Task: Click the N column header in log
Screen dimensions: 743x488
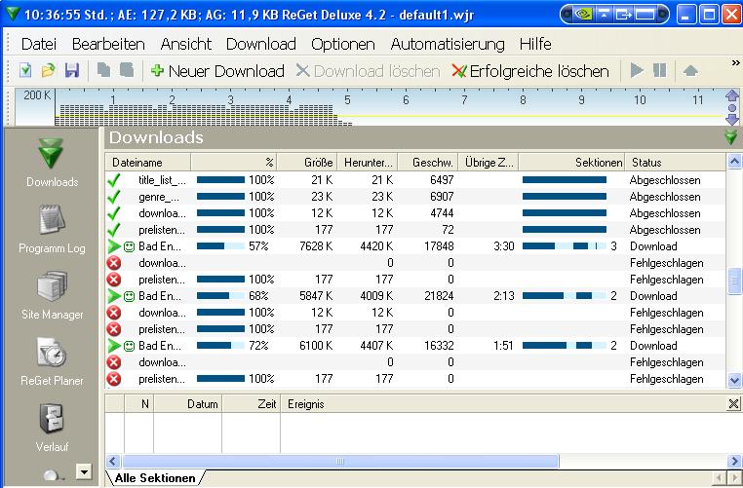Action: click(x=138, y=404)
